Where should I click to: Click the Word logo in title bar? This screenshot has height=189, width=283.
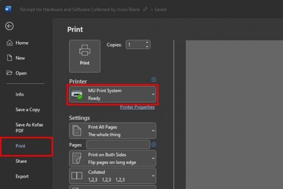pyautogui.click(x=9, y=9)
